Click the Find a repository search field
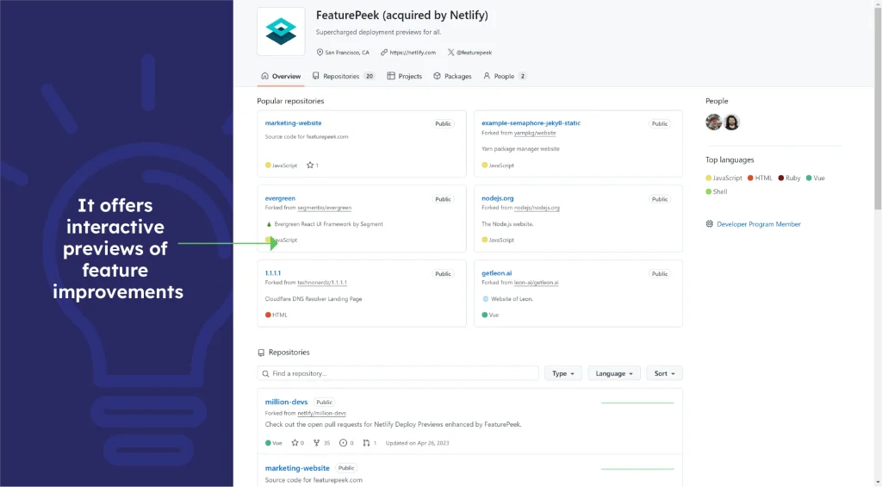Viewport: 882px width, 487px height. pyautogui.click(x=398, y=373)
